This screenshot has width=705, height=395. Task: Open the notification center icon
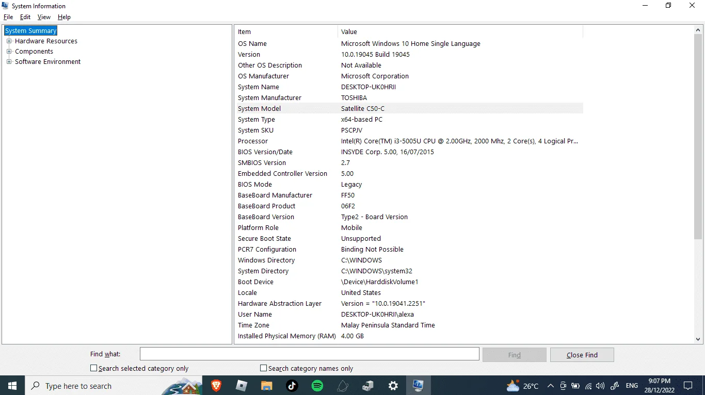click(688, 386)
